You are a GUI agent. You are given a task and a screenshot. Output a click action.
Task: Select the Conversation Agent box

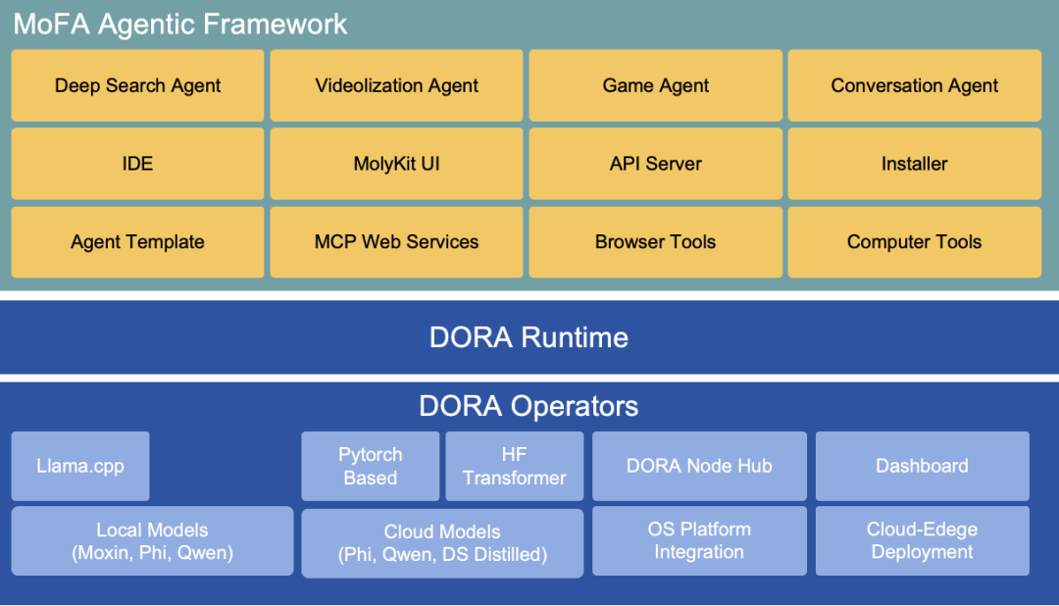point(915,85)
